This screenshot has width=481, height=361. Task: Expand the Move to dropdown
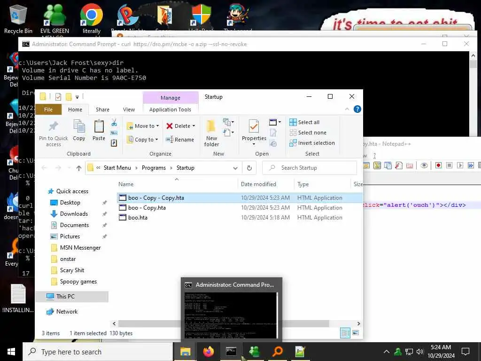coord(157,126)
